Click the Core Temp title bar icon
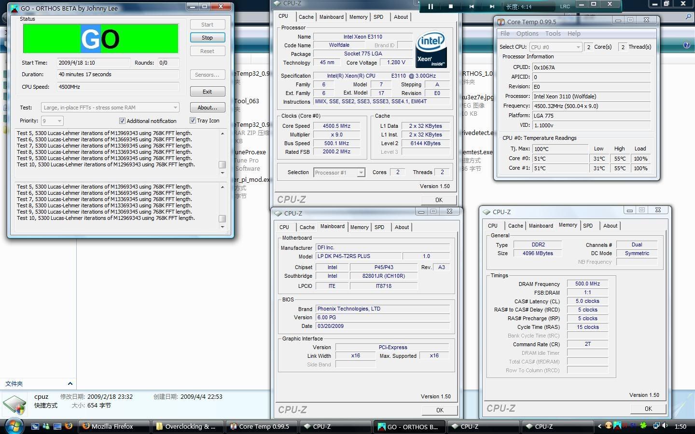The width and height of the screenshot is (695, 434). click(501, 22)
